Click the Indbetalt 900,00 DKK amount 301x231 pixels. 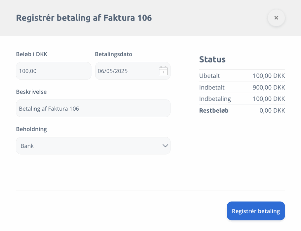pyautogui.click(x=269, y=88)
